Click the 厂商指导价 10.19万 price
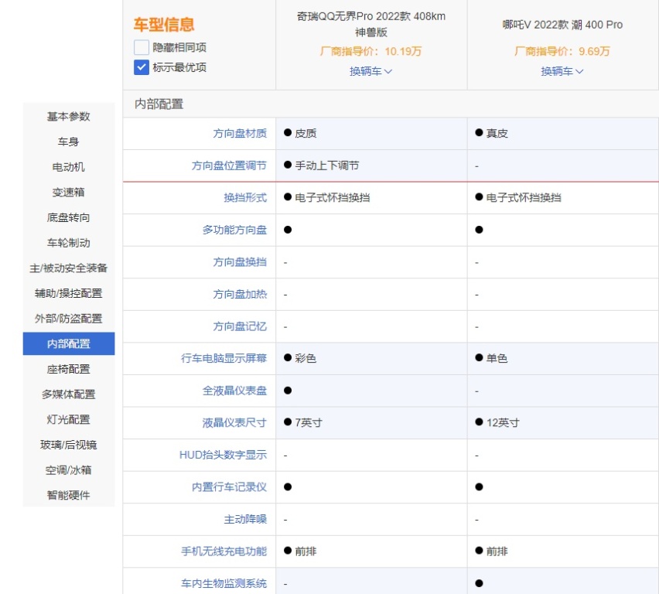Image resolution: width=659 pixels, height=594 pixels. tap(370, 51)
